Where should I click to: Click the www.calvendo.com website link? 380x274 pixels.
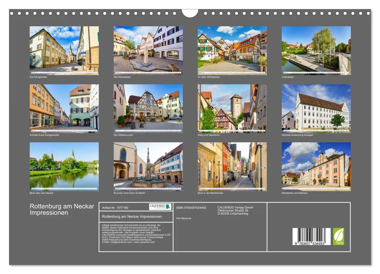point(144,243)
